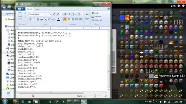Click Save icon in quick access toolbar

coord(22,4)
